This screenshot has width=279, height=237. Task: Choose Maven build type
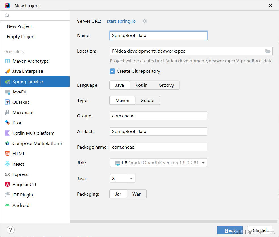[x=122, y=100]
